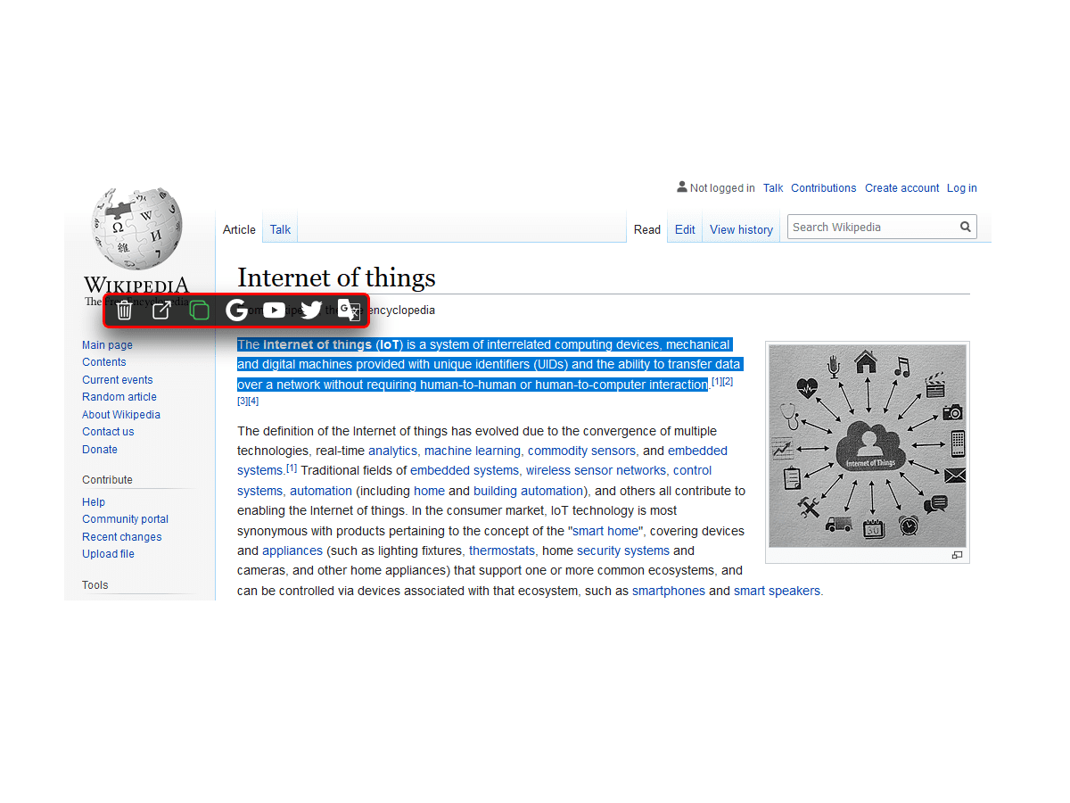
Task: Click the Log in link
Action: tap(961, 188)
